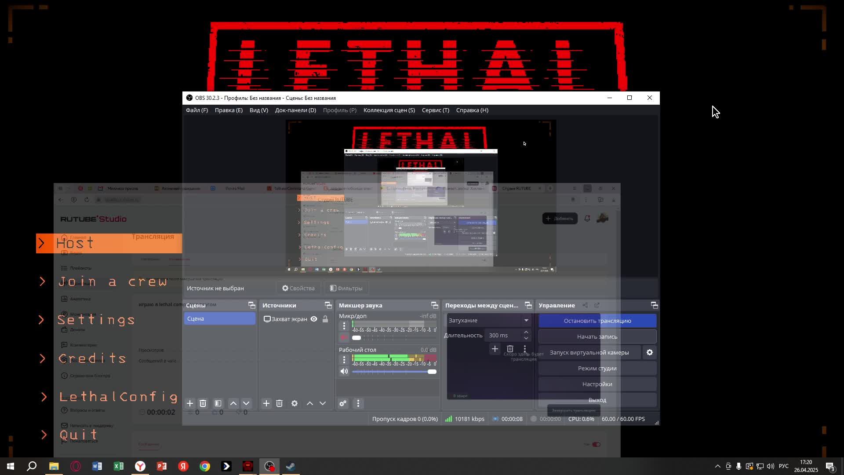Enable Режим студии

tap(597, 368)
